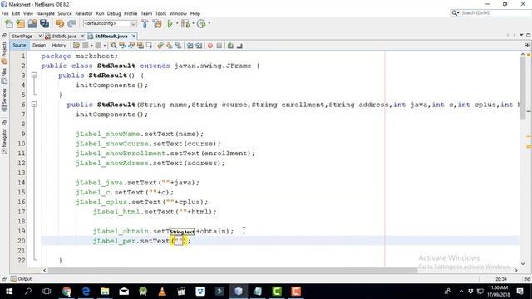532x299 pixels.
Task: Click the Open Project toolbar icon
Action: (32, 24)
